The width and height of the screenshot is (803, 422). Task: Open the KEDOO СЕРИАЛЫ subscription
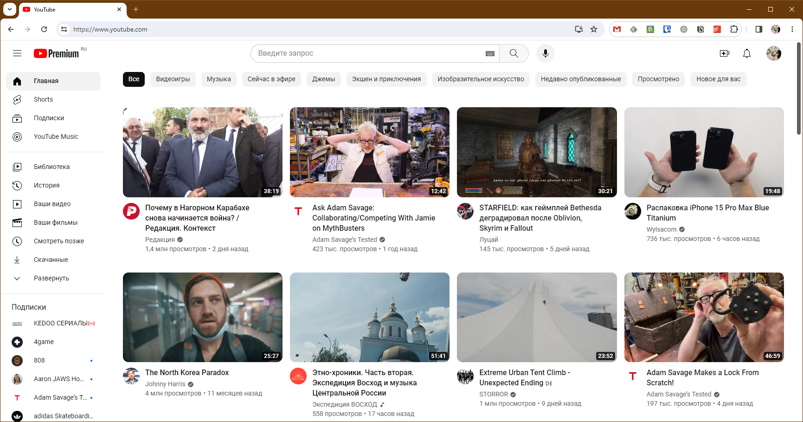(53, 323)
